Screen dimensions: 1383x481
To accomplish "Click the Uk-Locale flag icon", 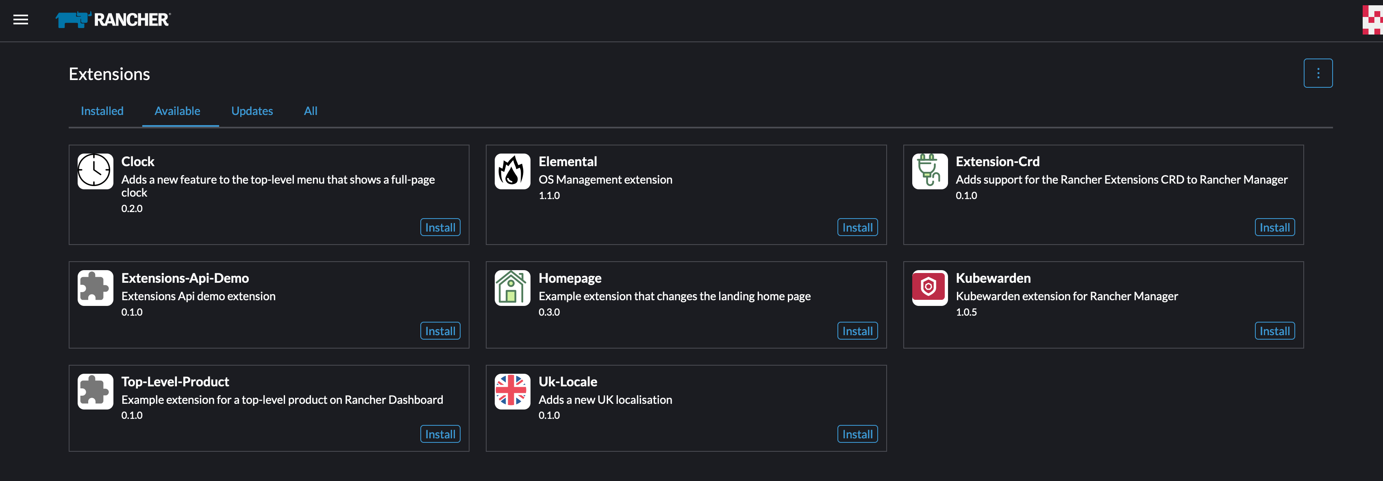I will click(512, 392).
